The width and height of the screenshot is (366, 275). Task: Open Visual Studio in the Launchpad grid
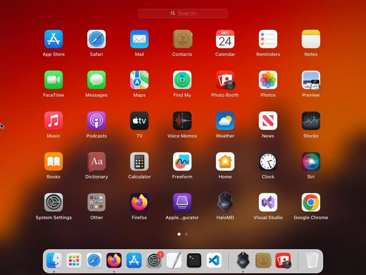point(268,202)
